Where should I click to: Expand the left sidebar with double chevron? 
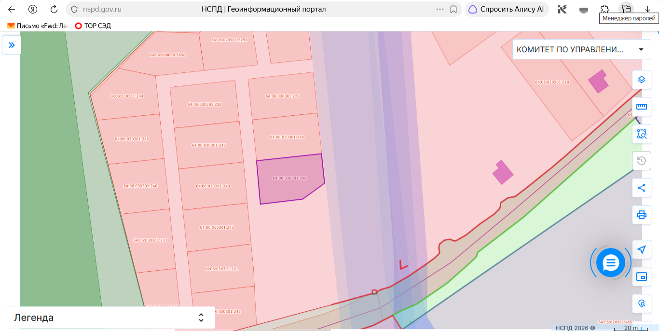click(x=12, y=45)
